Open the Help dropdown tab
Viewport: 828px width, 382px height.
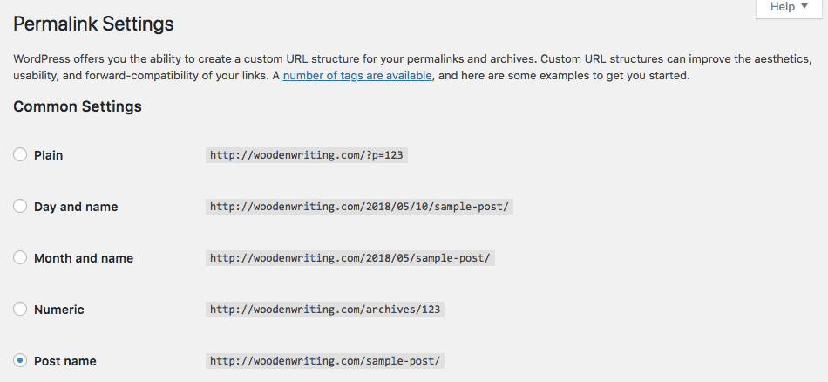pyautogui.click(x=789, y=7)
